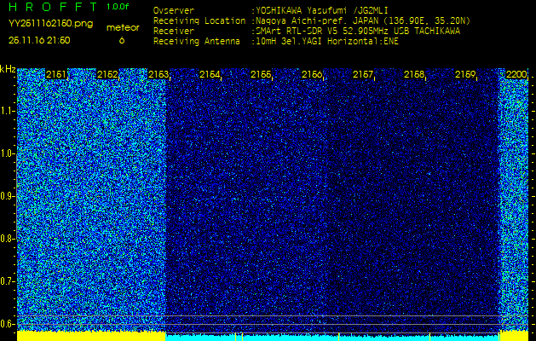
Task: Click the 2153 time marker
Action: [x=158, y=74]
